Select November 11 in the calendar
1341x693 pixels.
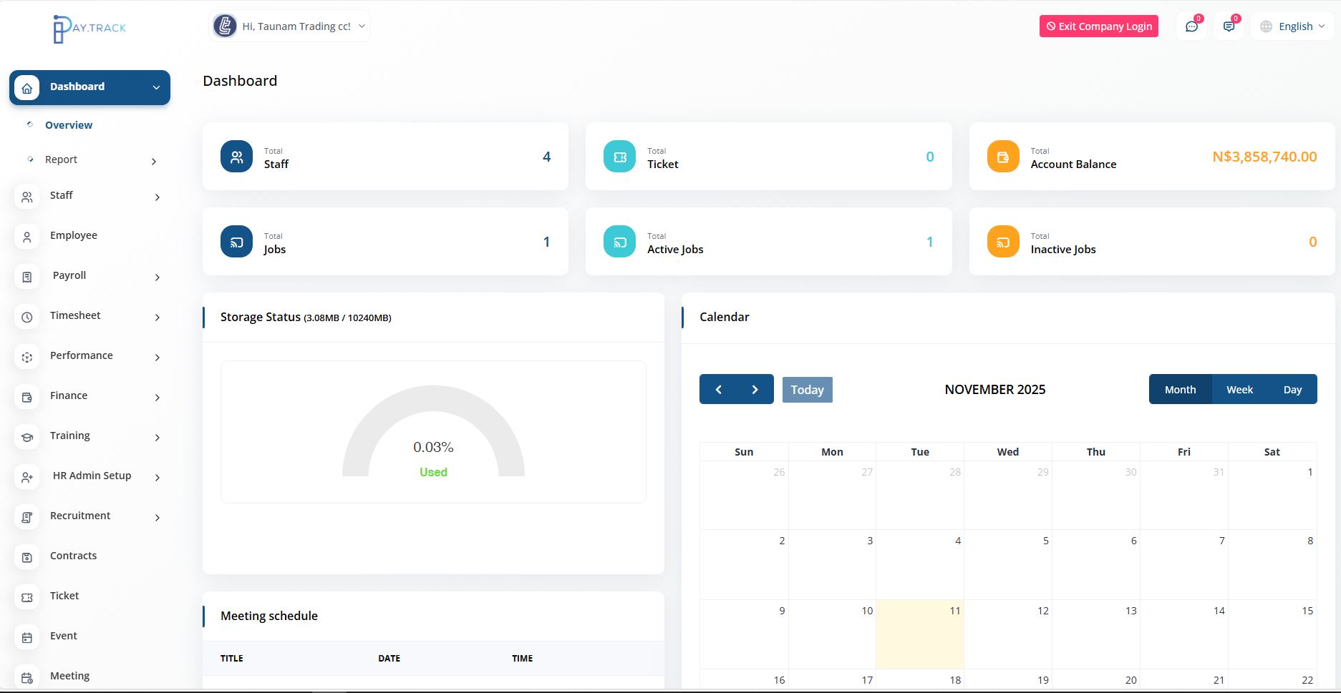pyautogui.click(x=919, y=634)
